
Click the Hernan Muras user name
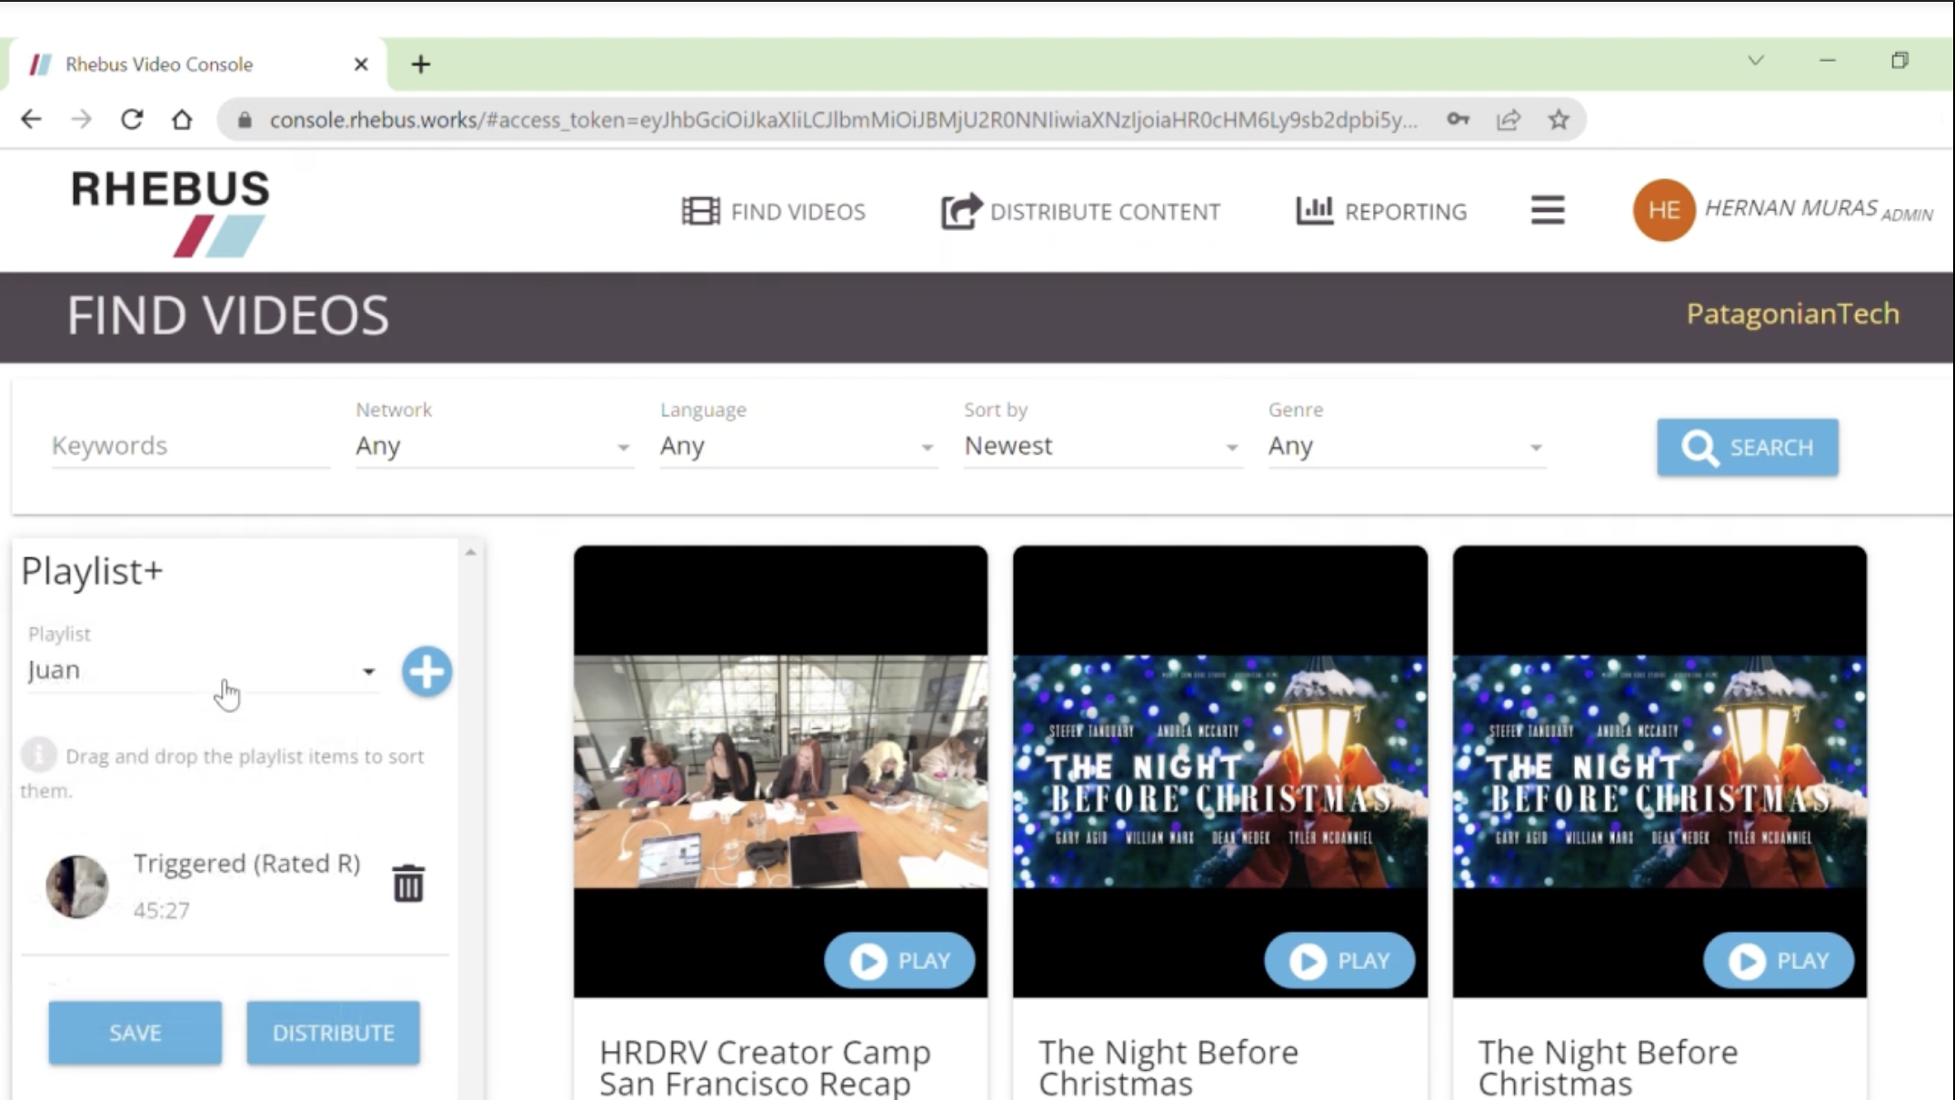coord(1790,208)
